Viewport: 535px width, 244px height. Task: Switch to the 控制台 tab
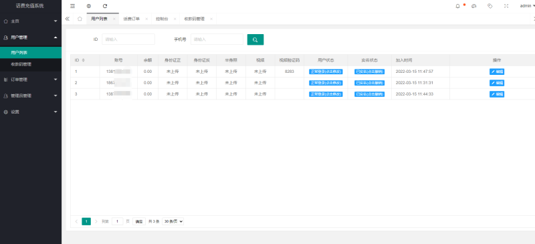tap(162, 19)
